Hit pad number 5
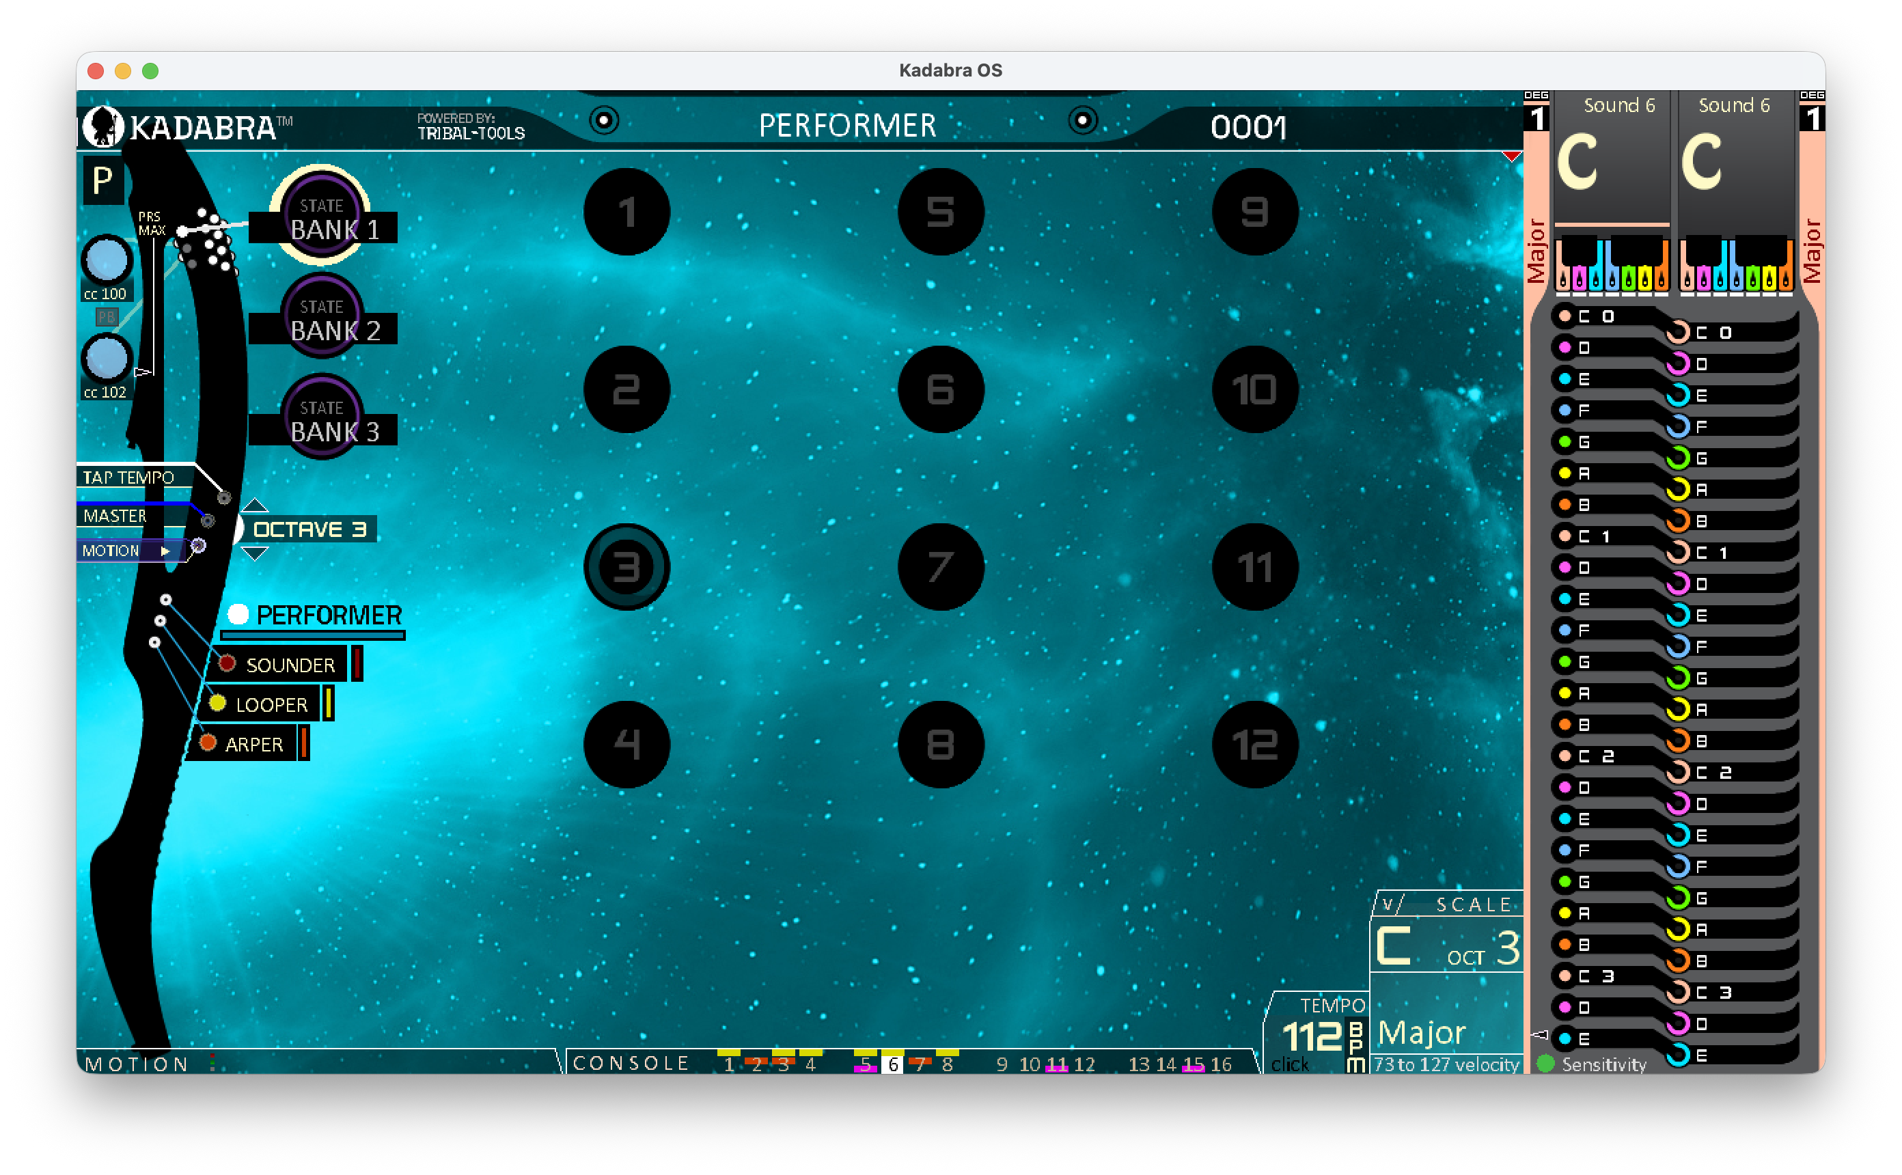This screenshot has width=1902, height=1175. click(941, 211)
